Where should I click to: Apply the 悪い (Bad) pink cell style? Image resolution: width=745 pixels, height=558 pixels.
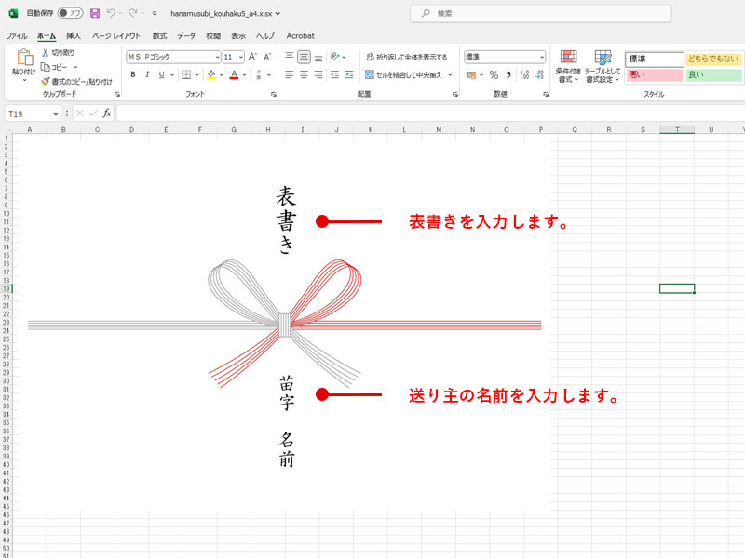click(x=654, y=75)
